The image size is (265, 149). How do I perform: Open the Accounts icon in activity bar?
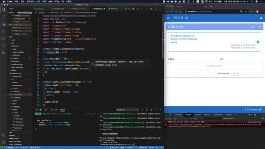pyautogui.click(x=3, y=135)
